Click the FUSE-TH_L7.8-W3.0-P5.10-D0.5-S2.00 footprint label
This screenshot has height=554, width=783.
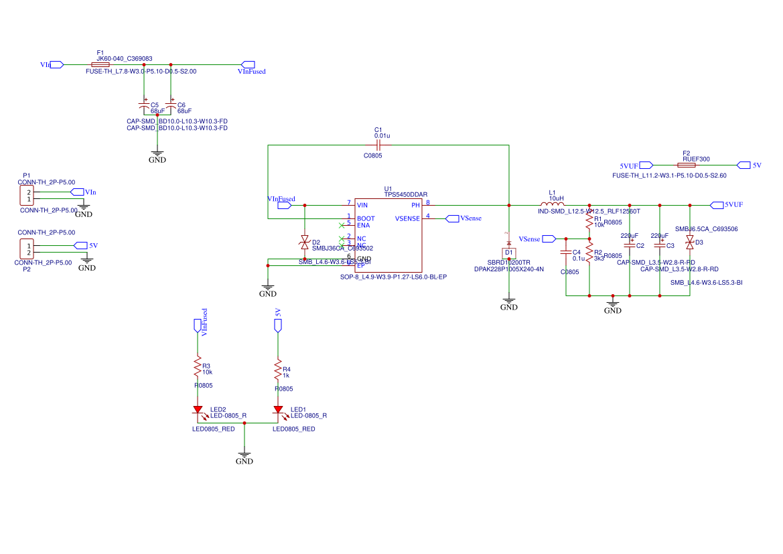coord(141,72)
